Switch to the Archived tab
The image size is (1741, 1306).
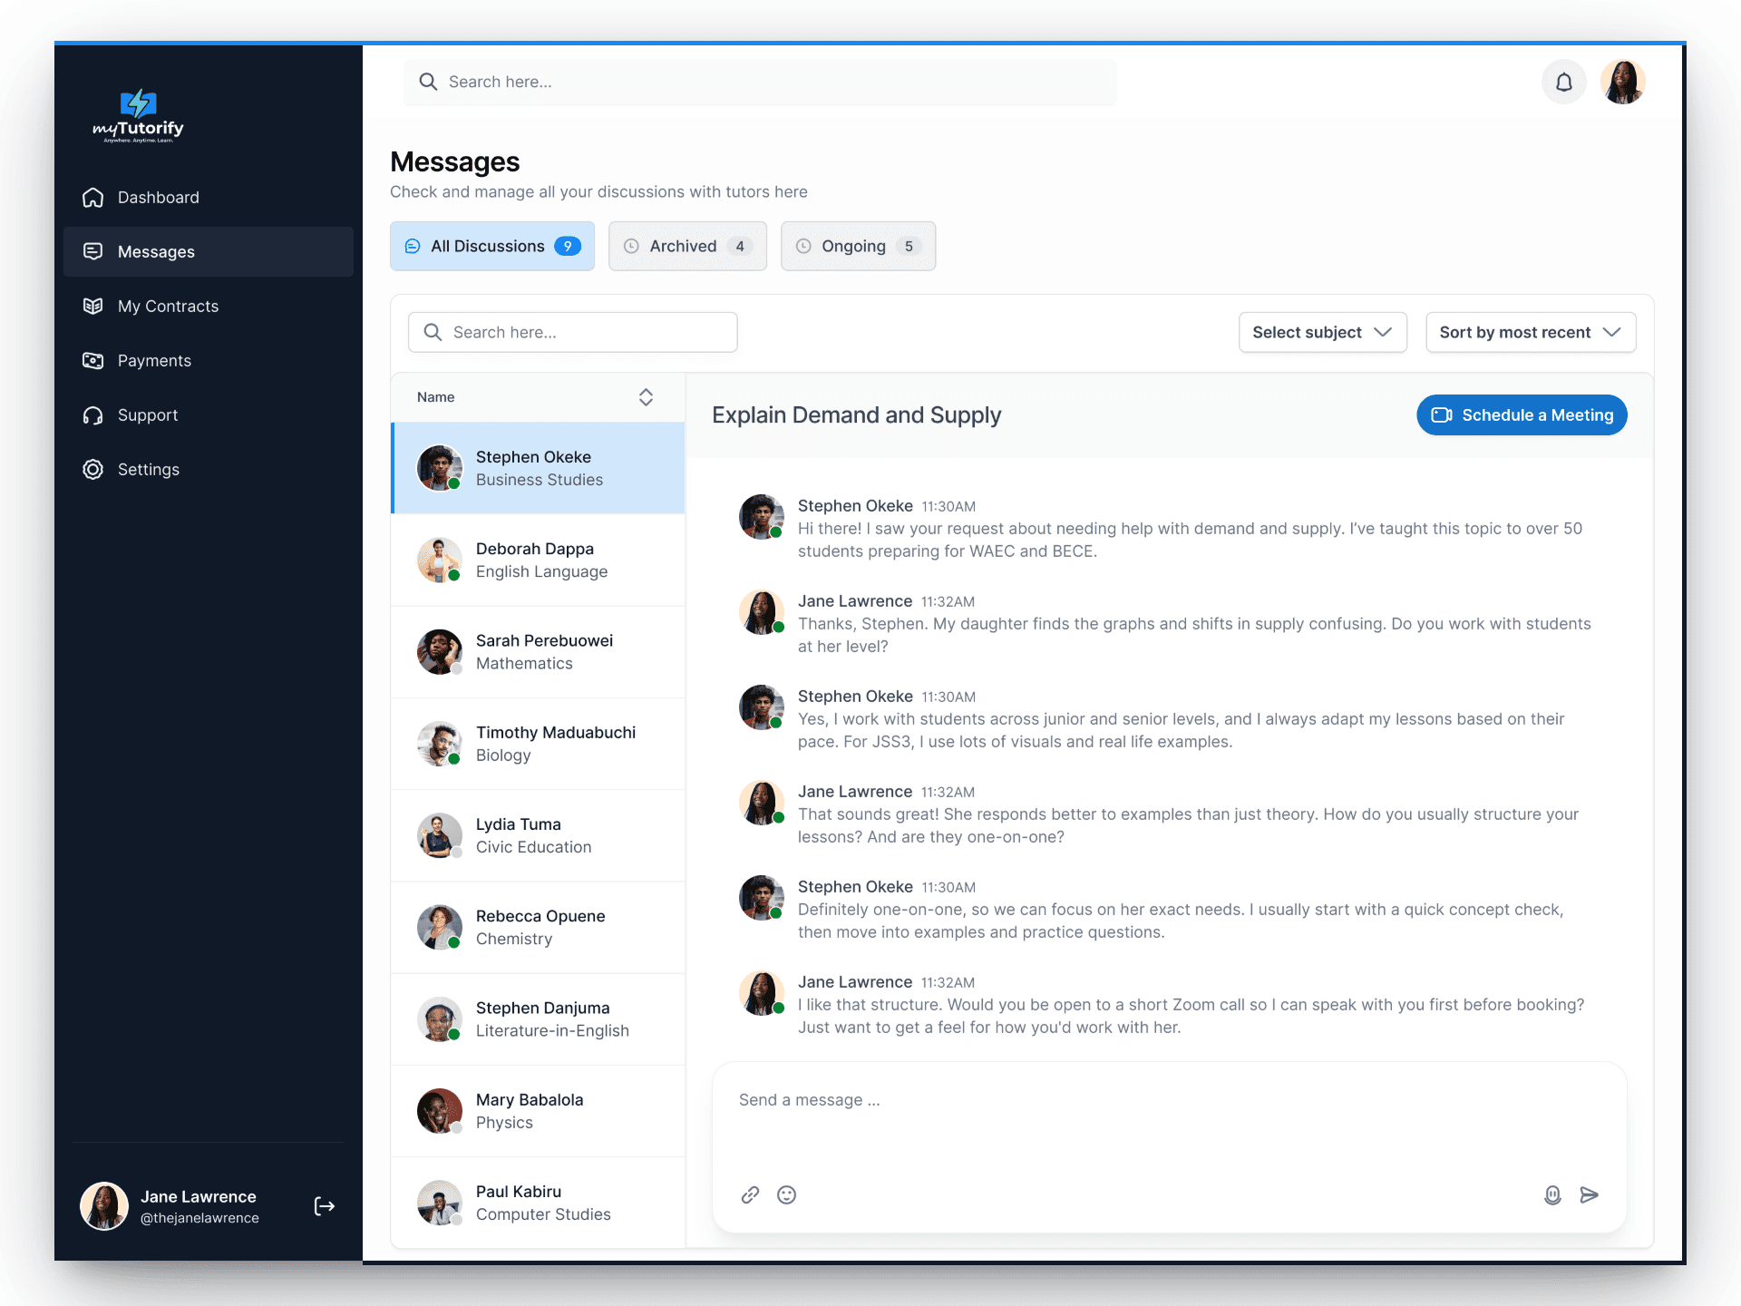pyautogui.click(x=687, y=246)
